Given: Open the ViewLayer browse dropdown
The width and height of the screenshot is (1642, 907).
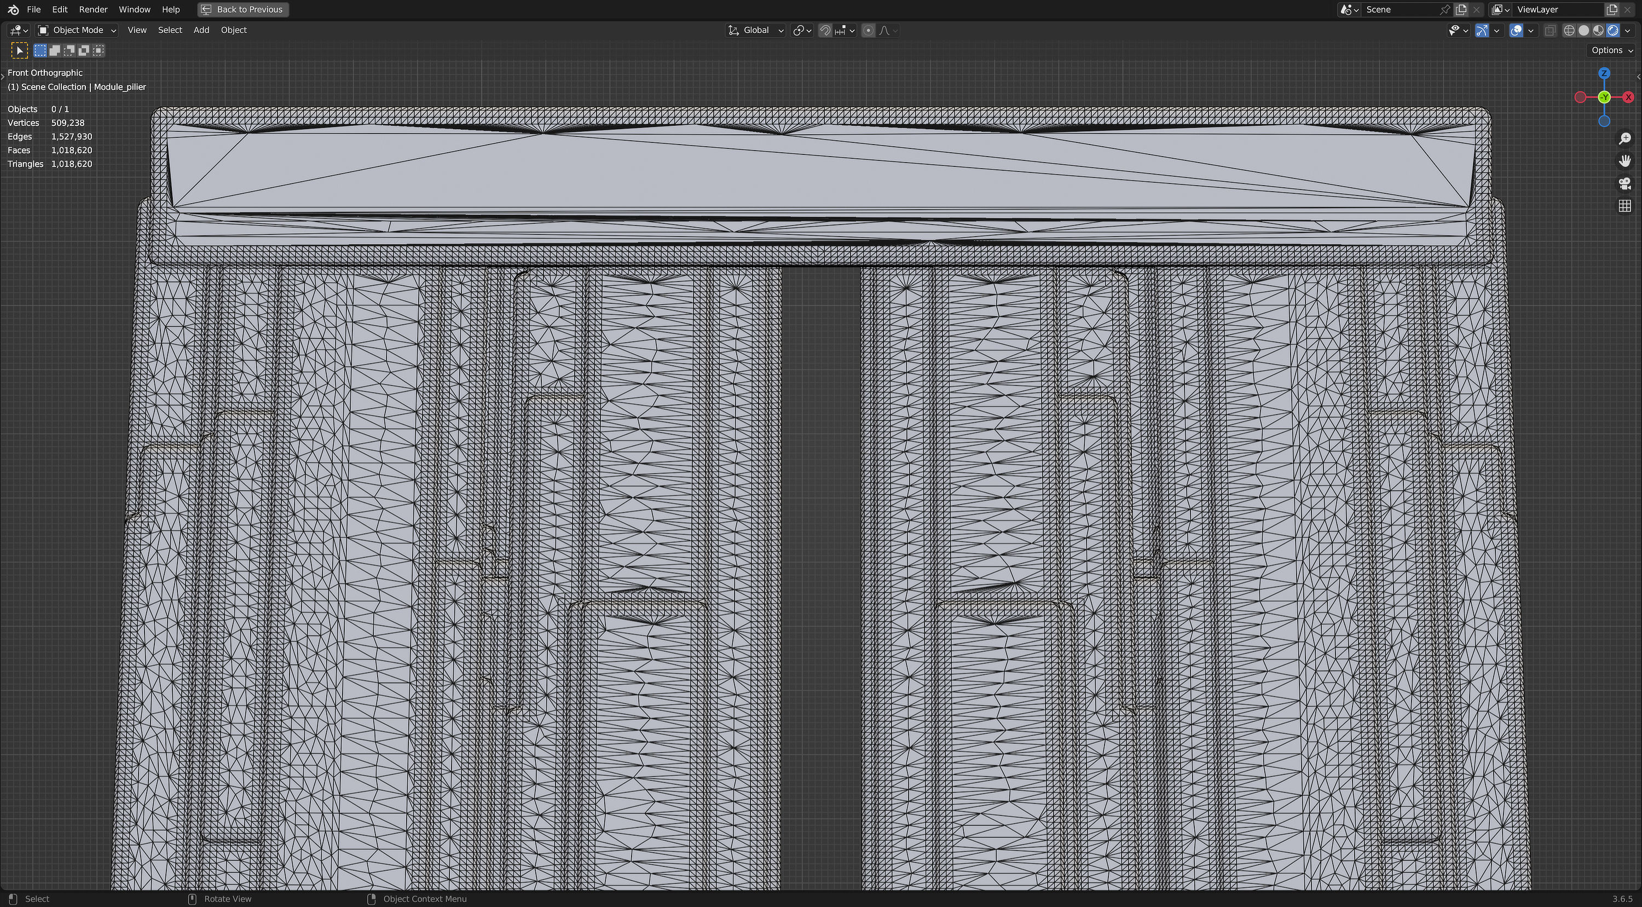Looking at the screenshot, I should (x=1501, y=9).
